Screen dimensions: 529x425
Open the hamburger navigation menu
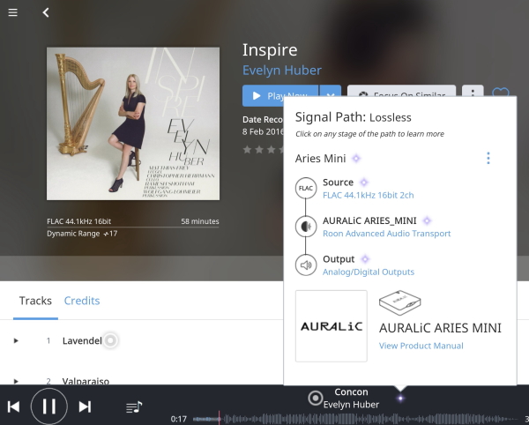coord(13,12)
